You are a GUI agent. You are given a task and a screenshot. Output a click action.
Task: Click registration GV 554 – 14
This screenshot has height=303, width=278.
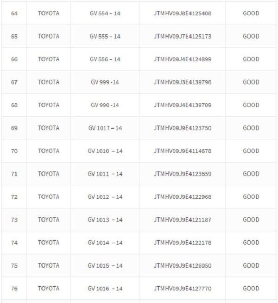tap(105, 13)
